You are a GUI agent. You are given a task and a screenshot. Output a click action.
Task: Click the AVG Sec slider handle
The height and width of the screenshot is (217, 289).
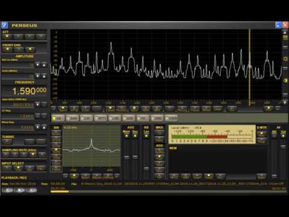pos(135,157)
